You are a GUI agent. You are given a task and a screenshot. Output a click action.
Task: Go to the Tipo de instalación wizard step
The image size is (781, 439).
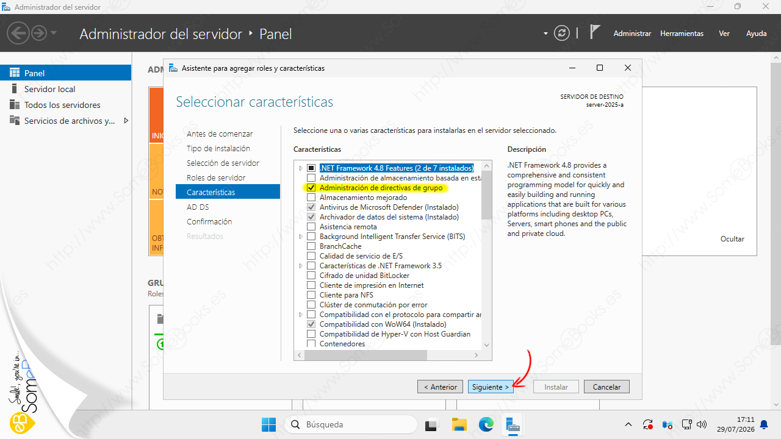click(x=218, y=148)
